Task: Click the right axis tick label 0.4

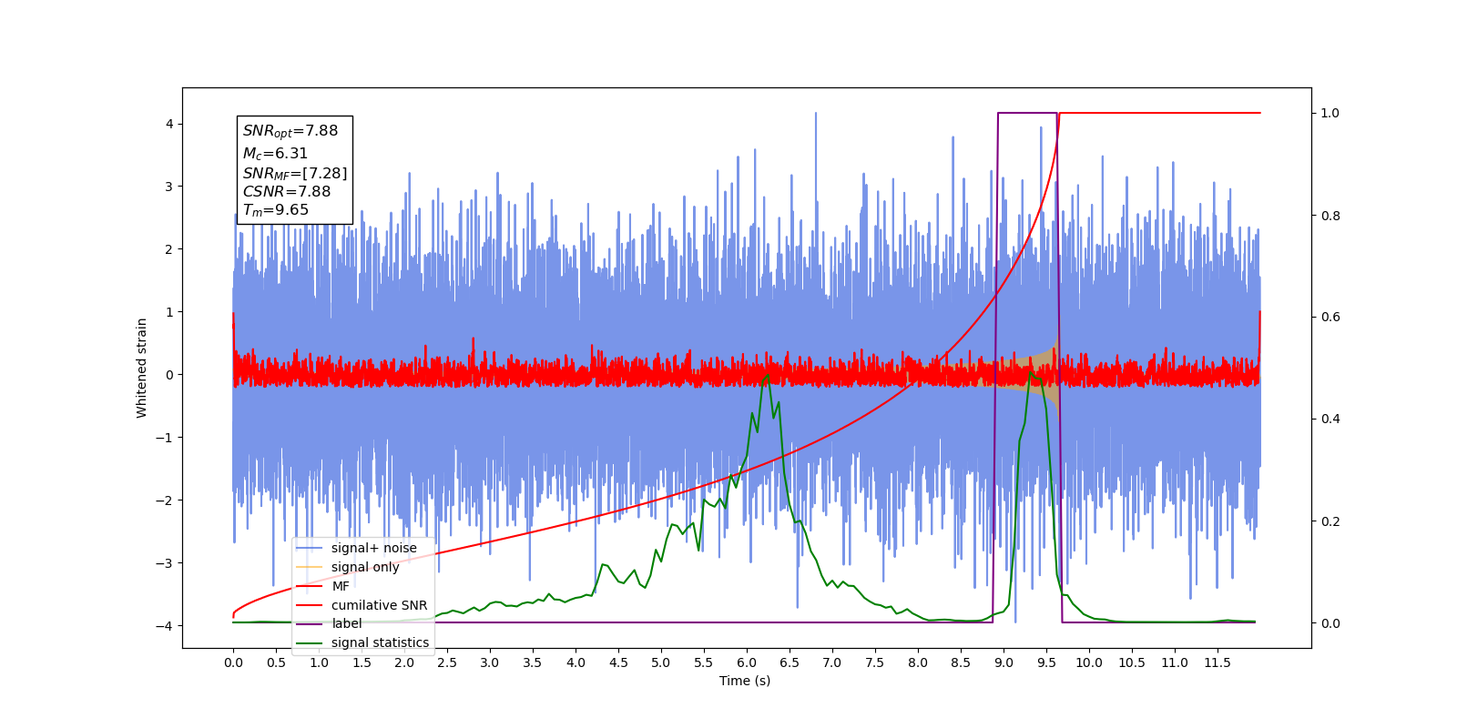Action: point(1330,420)
